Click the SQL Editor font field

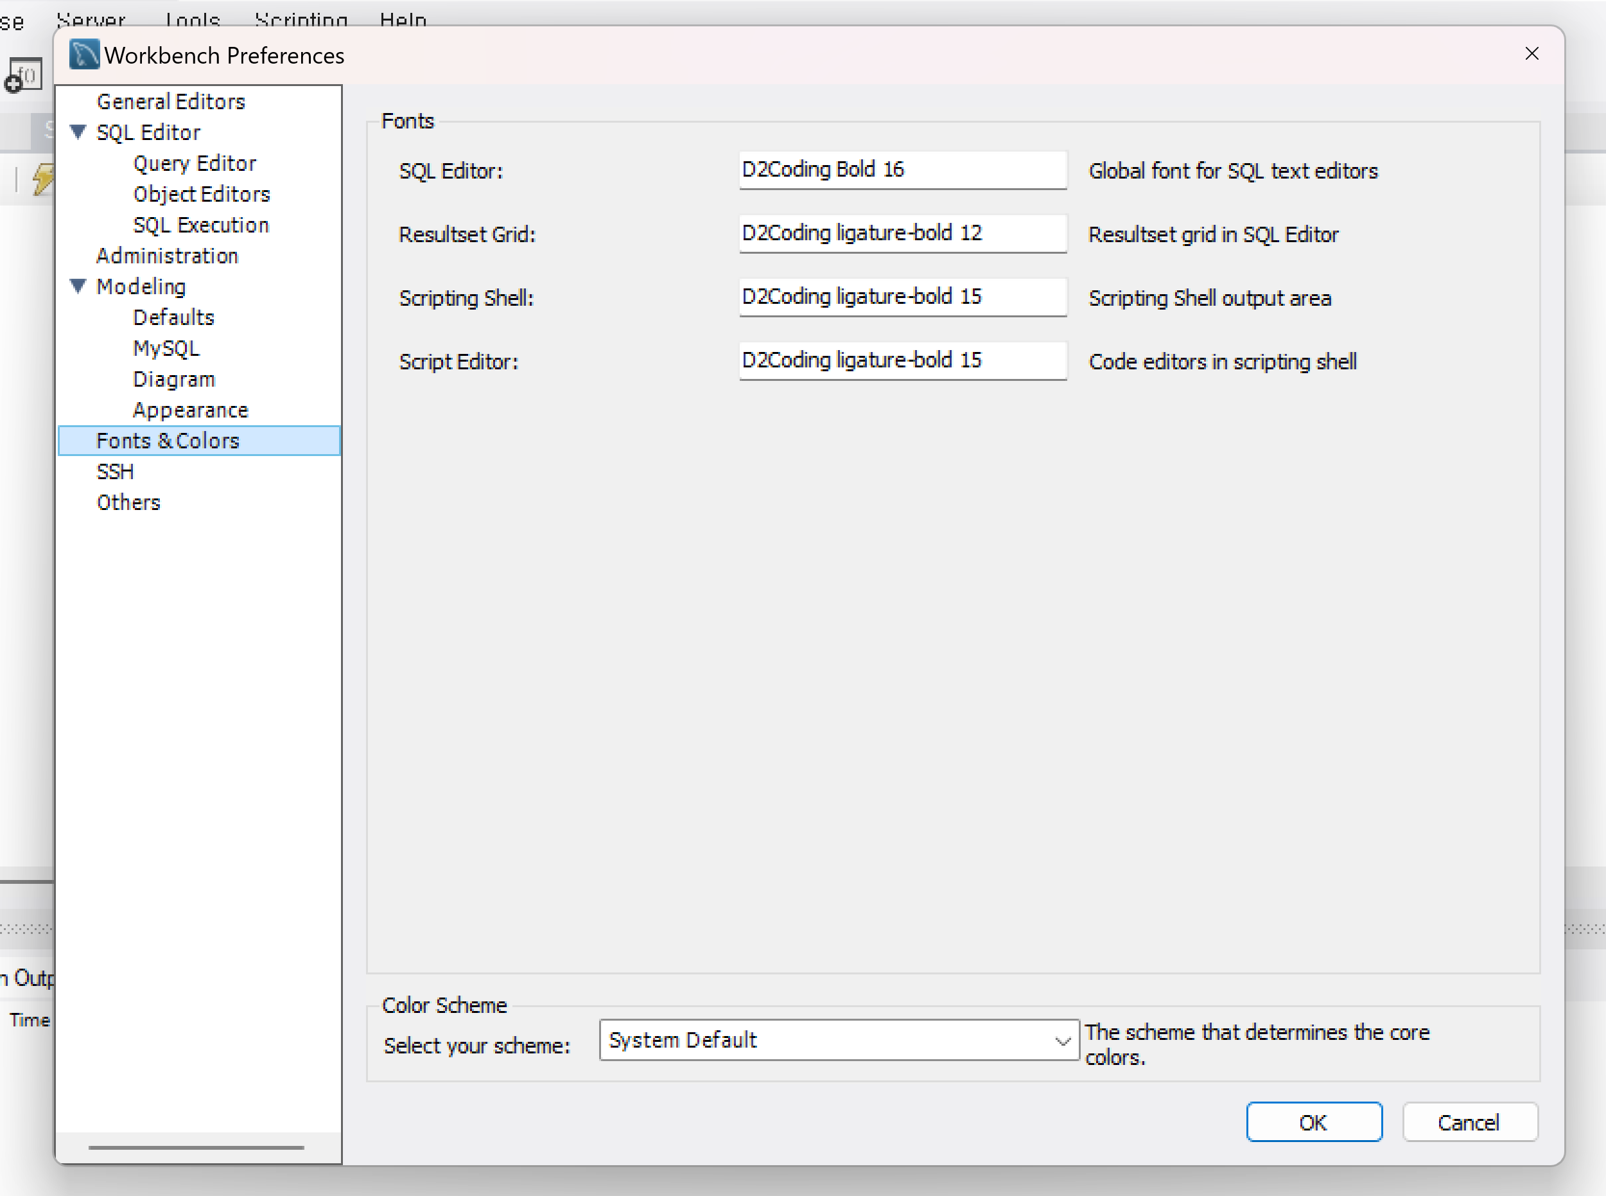pyautogui.click(x=902, y=170)
